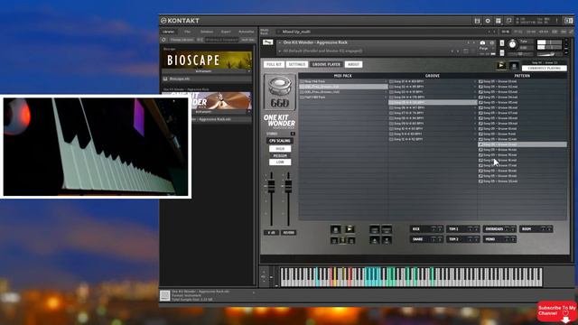Image resolution: width=578 pixels, height=325 pixels.
Task: Click the lower-left small transport button
Action: tap(334, 240)
